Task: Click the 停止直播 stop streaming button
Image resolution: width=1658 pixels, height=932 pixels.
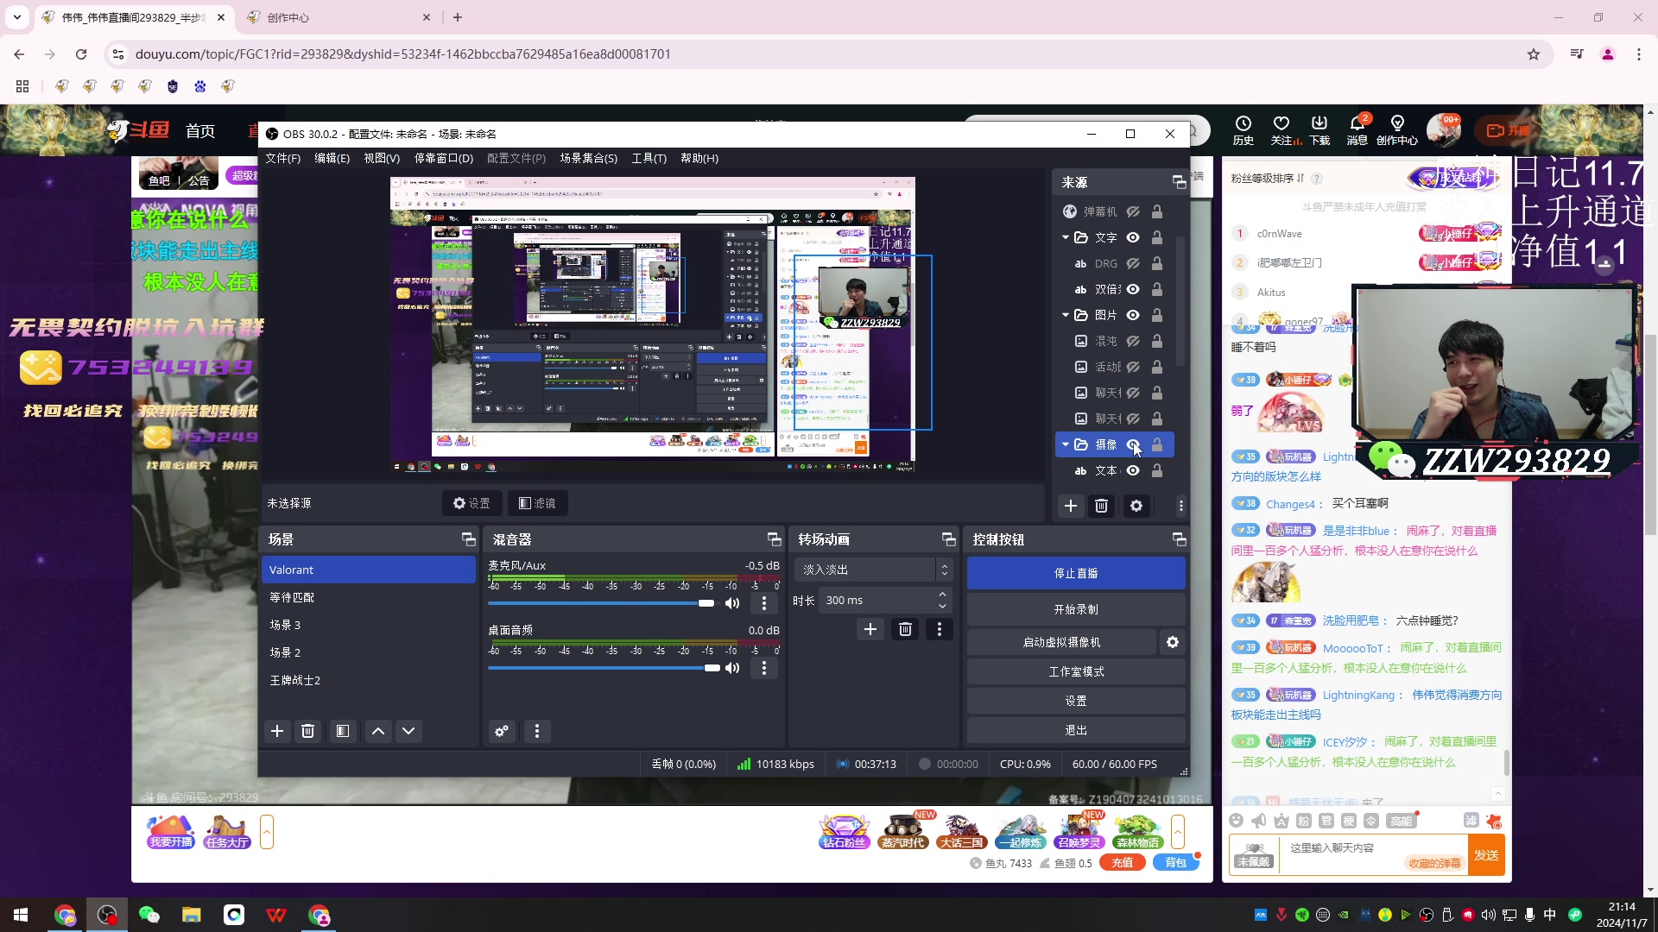Action: coord(1076,573)
